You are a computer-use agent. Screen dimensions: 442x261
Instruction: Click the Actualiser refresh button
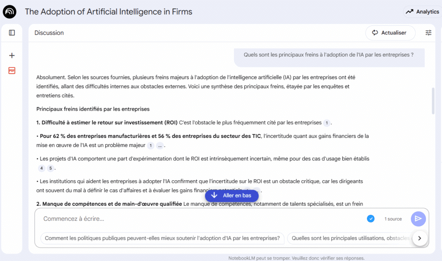(390, 33)
